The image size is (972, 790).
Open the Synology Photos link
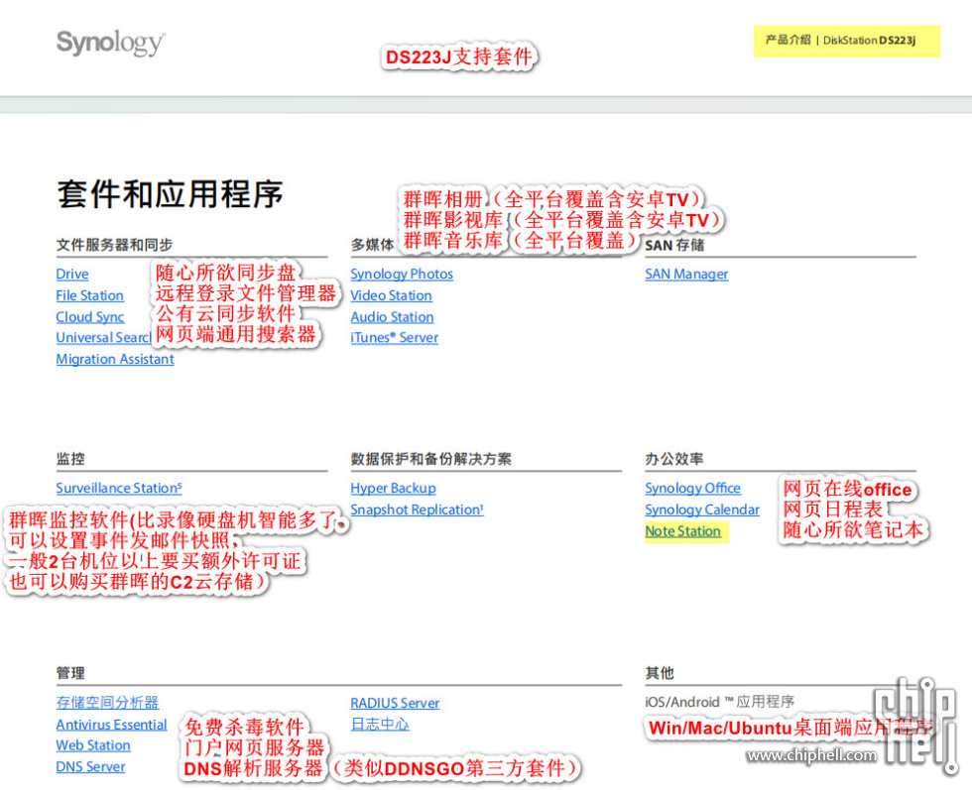click(402, 274)
